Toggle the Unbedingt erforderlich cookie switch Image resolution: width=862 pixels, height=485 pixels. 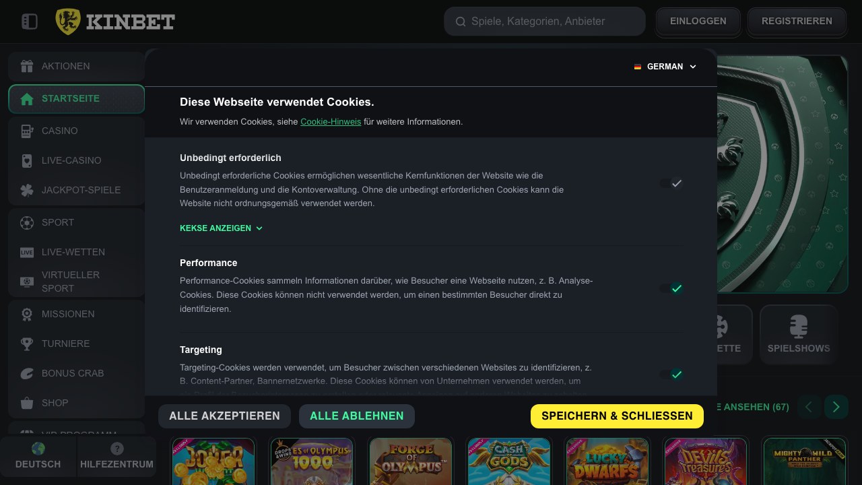point(671,183)
